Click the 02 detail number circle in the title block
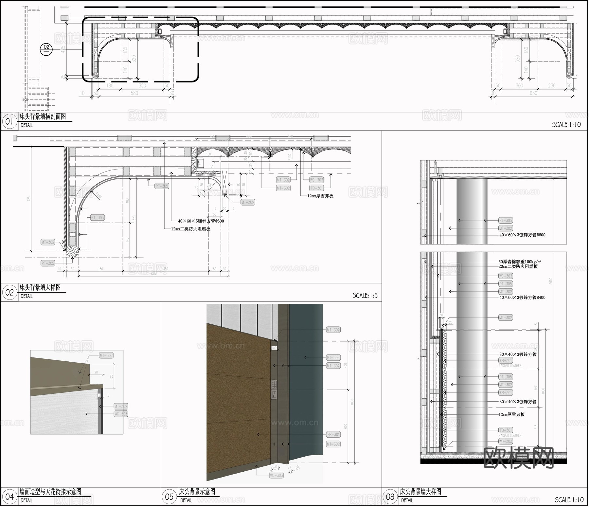 9,293
